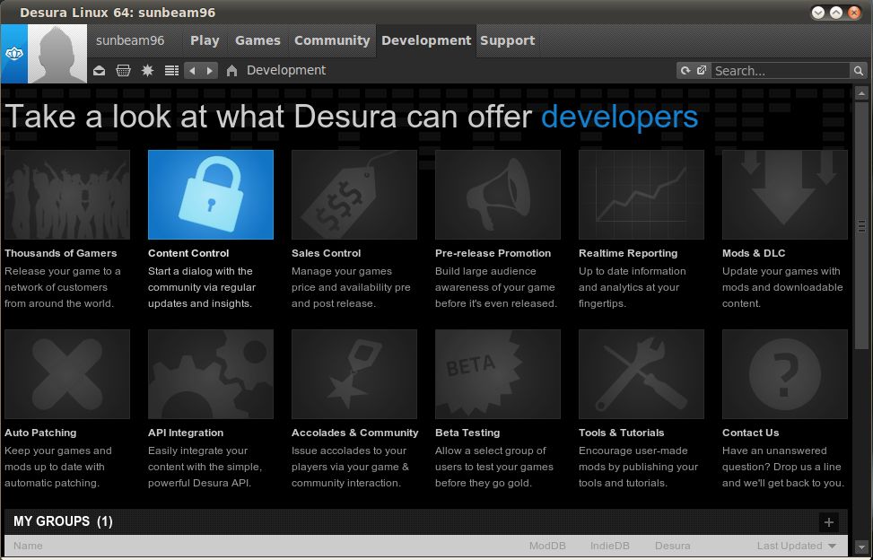This screenshot has width=873, height=560.
Task: Focus the Search input field
Action: [781, 71]
